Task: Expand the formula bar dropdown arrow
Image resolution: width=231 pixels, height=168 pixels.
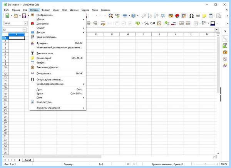Action: 217,30
